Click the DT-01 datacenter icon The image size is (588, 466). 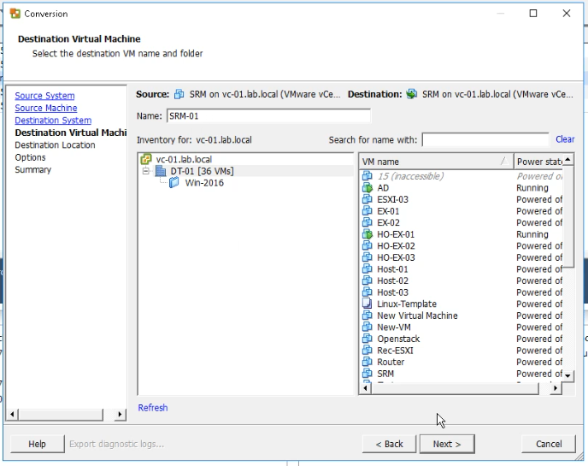(161, 171)
